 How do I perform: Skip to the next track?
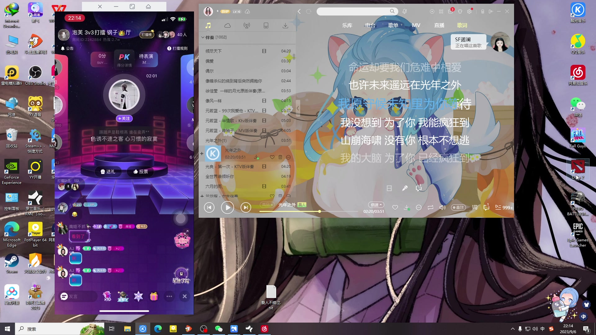click(246, 208)
